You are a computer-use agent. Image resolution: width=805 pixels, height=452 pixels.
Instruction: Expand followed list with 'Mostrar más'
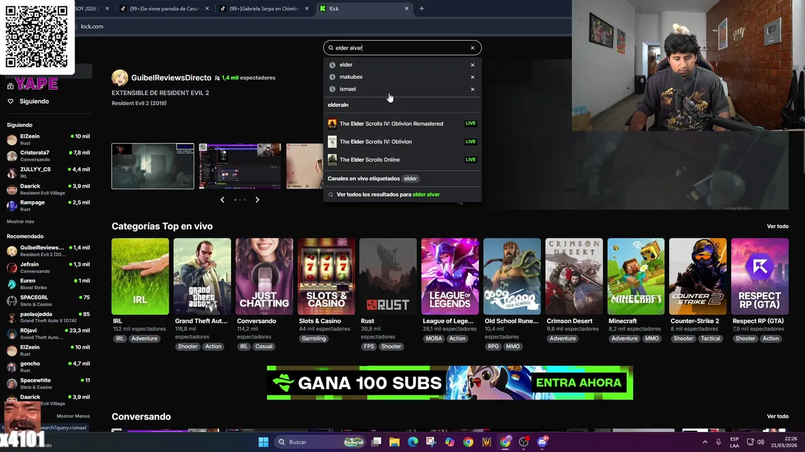point(21,222)
